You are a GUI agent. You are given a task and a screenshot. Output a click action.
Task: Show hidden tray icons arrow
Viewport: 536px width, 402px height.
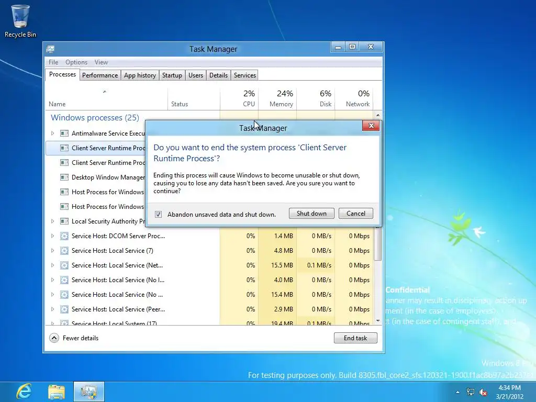pos(457,392)
